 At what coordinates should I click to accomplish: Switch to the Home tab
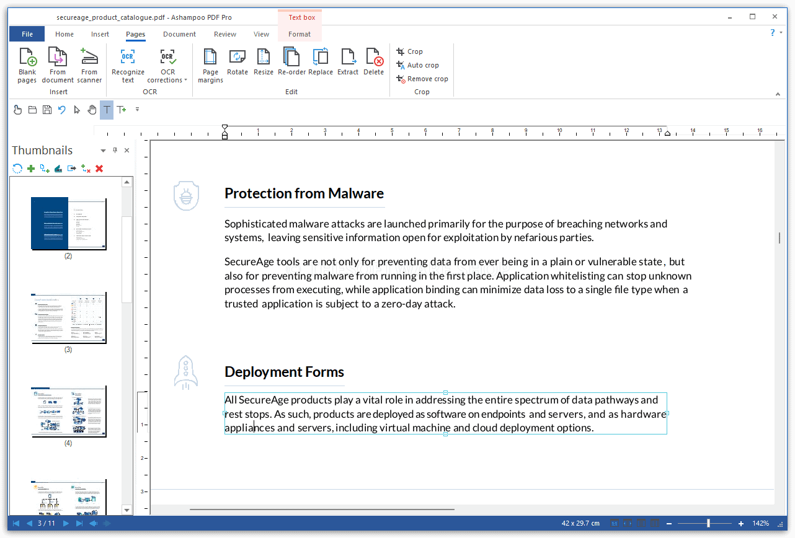coord(64,34)
